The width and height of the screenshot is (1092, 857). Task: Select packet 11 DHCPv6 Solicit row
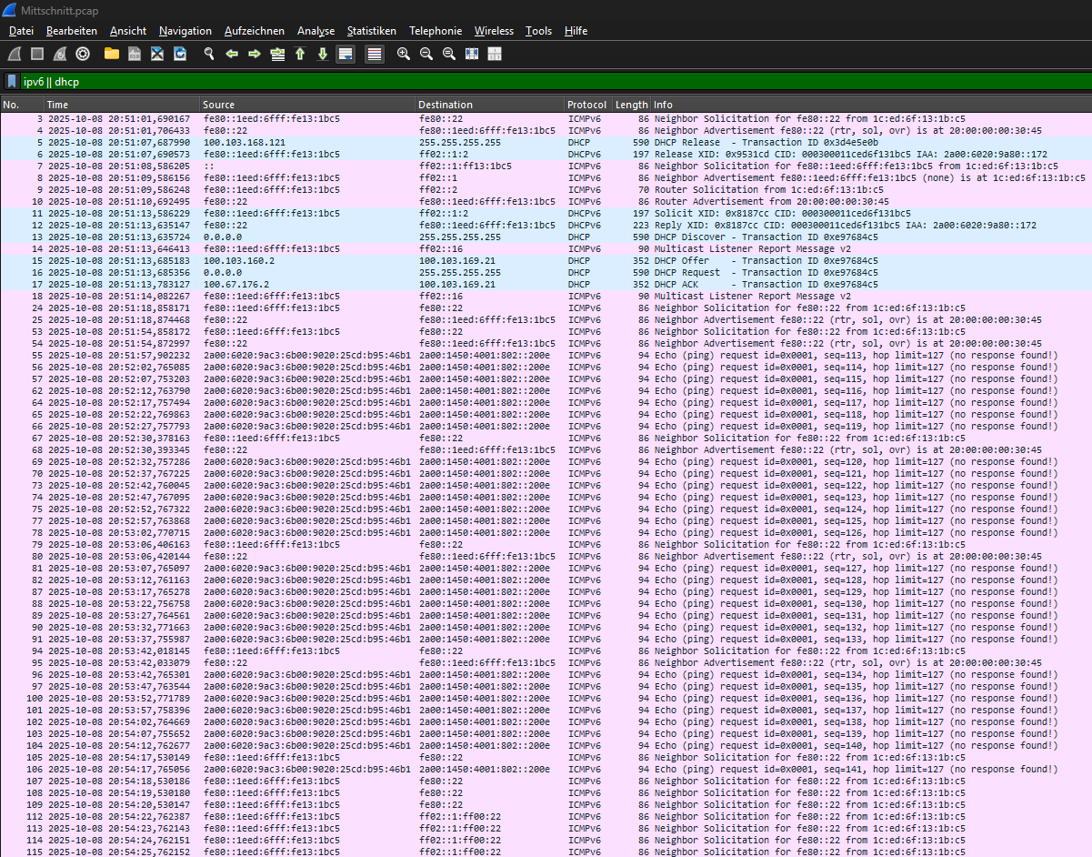click(x=546, y=214)
